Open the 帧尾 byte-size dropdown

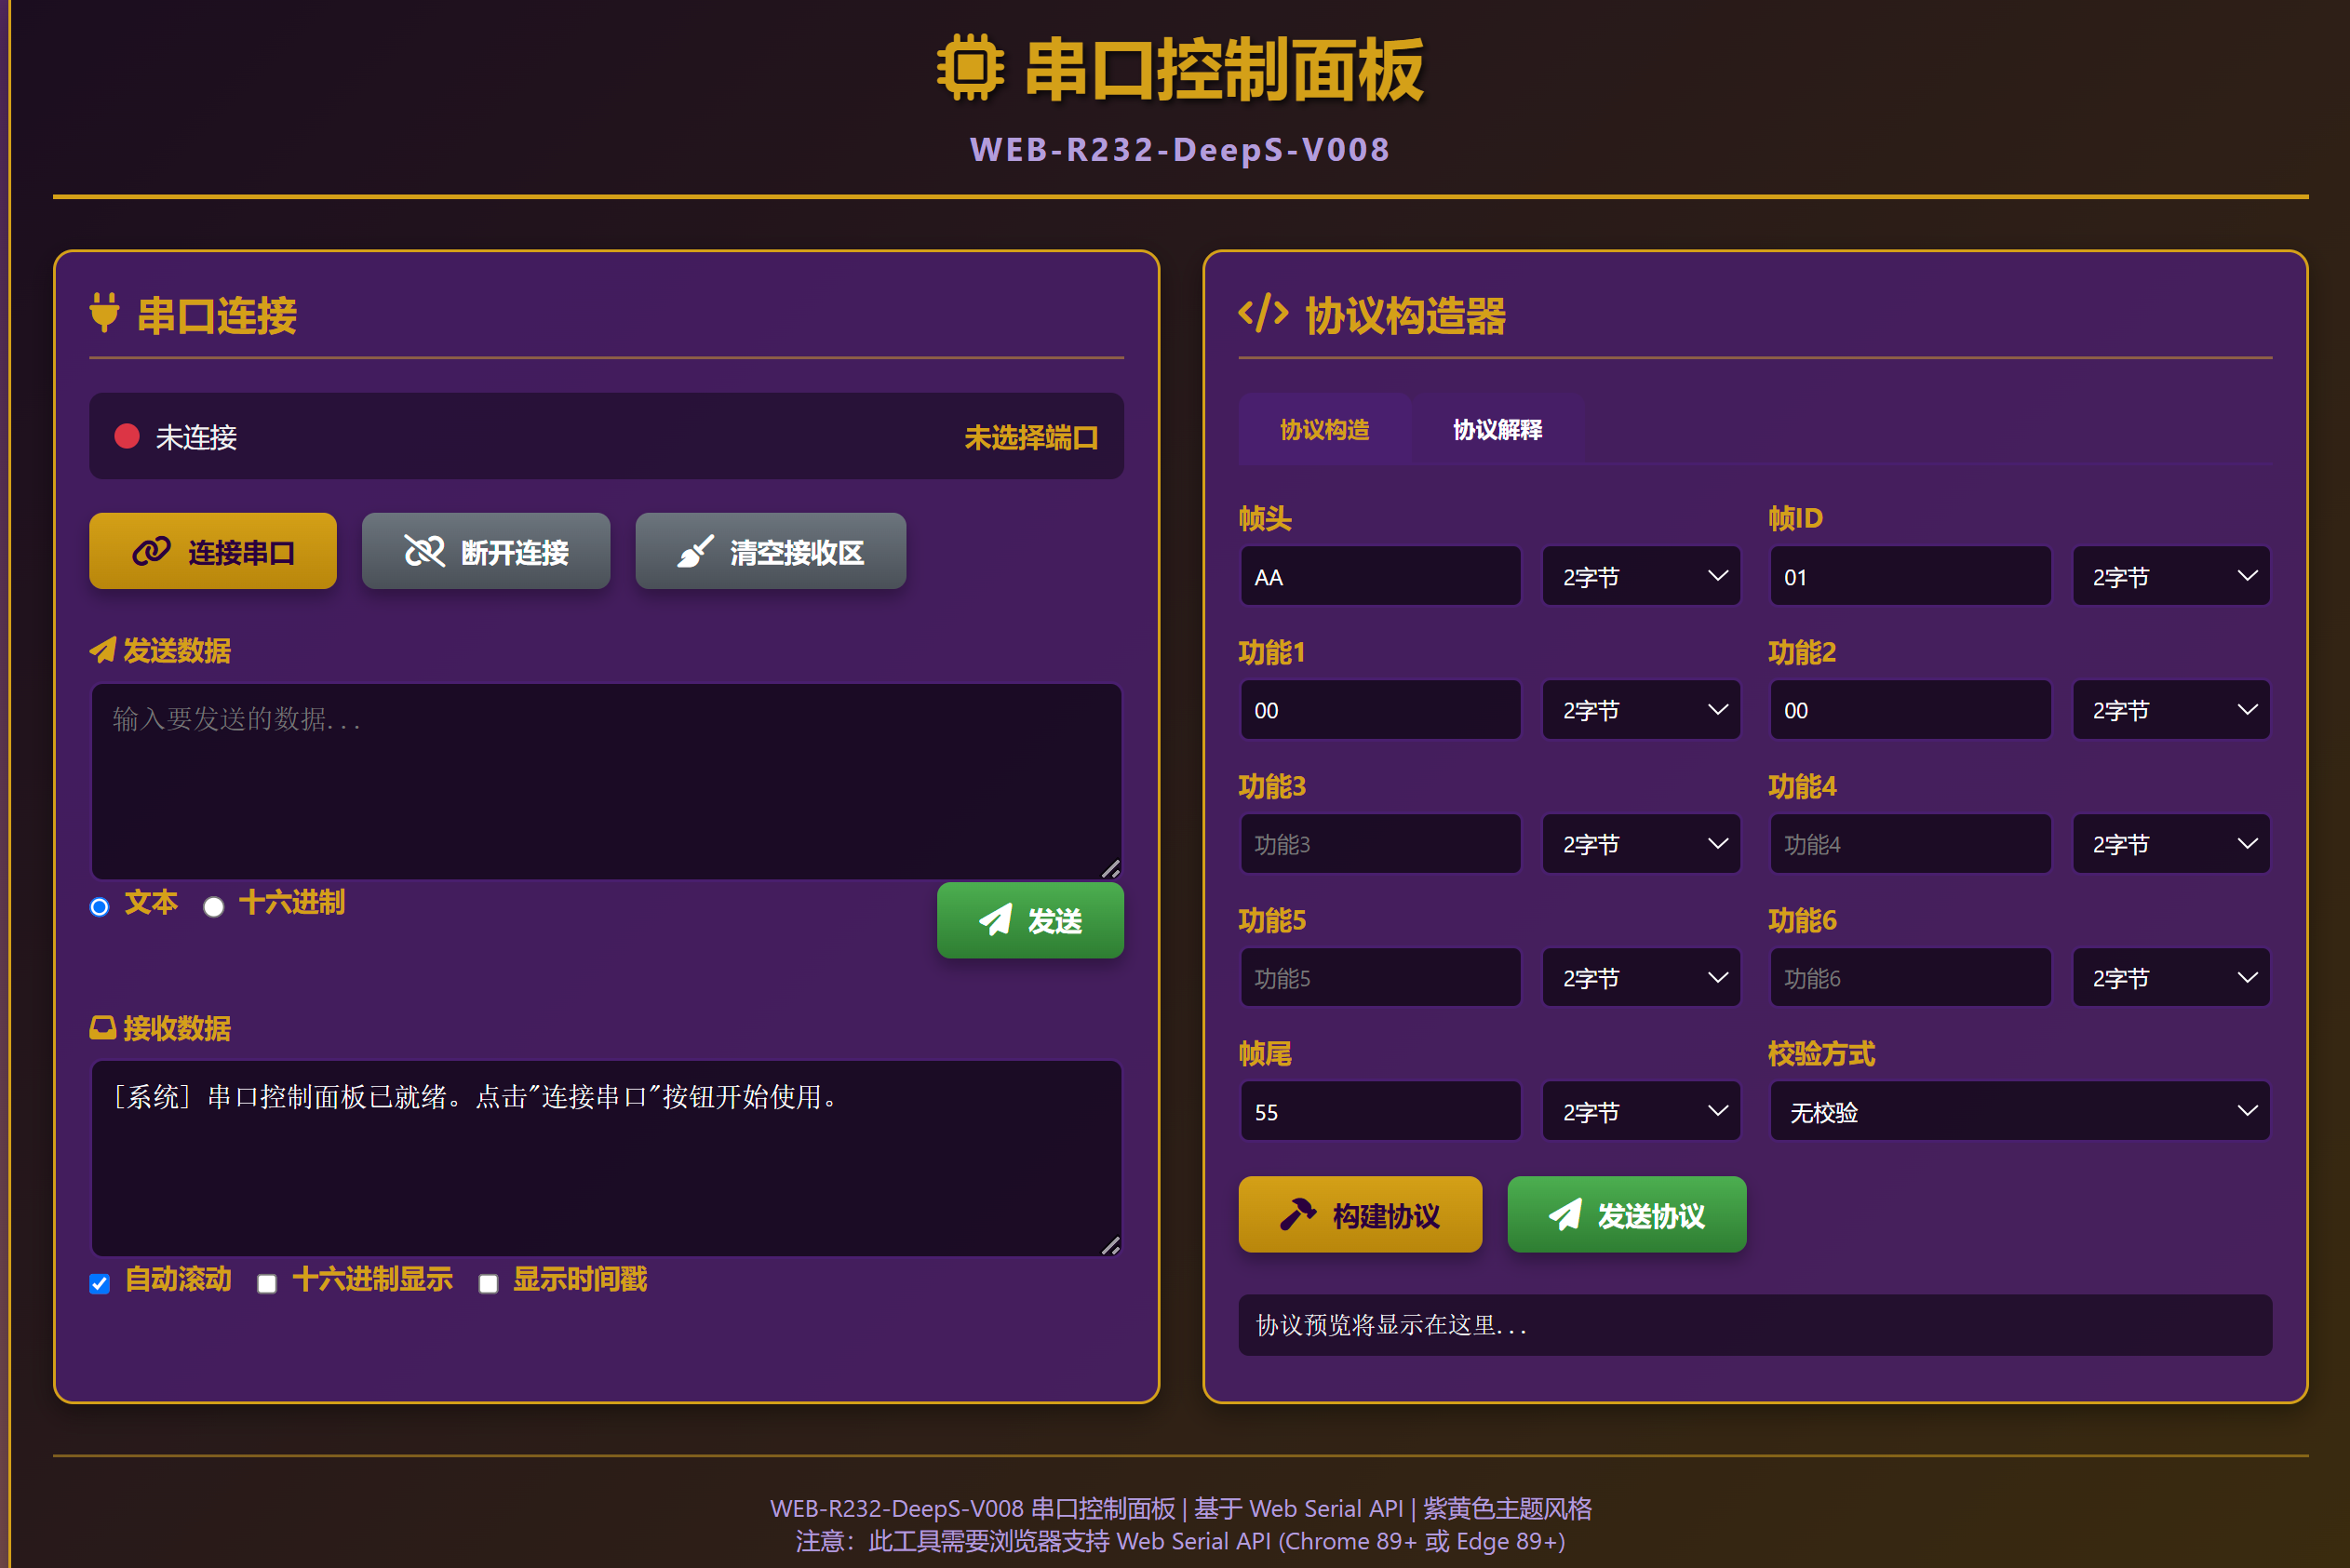(x=1640, y=1111)
